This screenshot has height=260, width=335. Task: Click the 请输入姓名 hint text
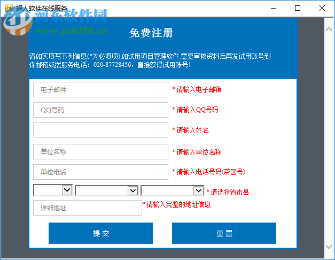click(x=190, y=130)
